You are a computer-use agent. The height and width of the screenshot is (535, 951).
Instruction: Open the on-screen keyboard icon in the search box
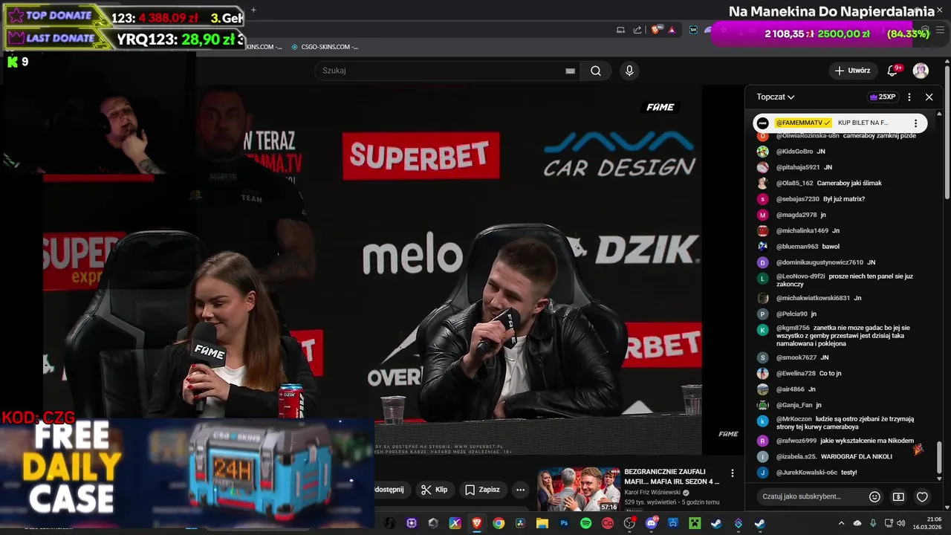[x=570, y=71]
